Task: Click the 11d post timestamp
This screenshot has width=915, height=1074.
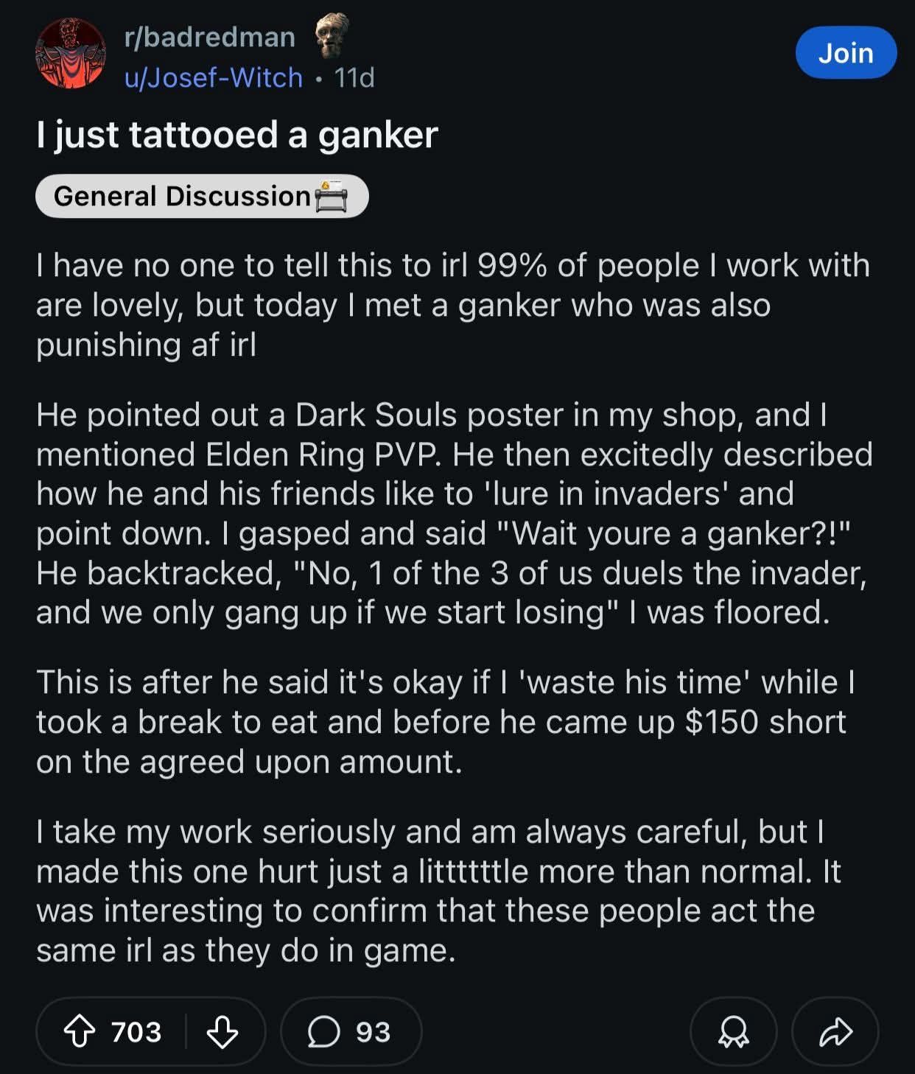Action: pos(354,77)
